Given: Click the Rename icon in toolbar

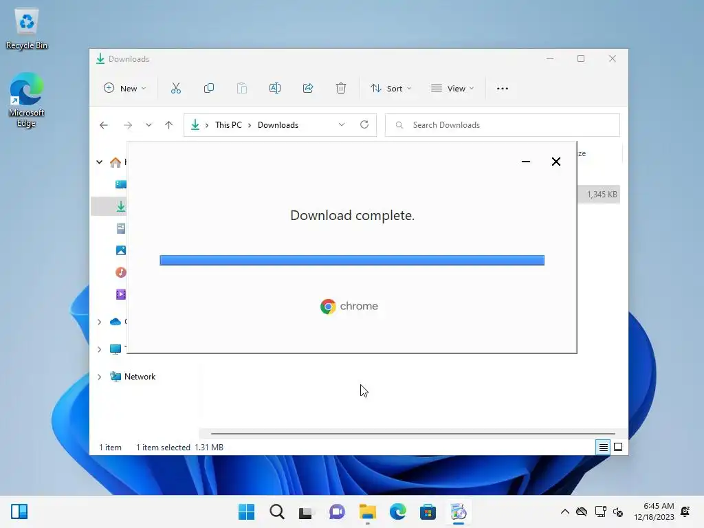Looking at the screenshot, I should point(275,89).
